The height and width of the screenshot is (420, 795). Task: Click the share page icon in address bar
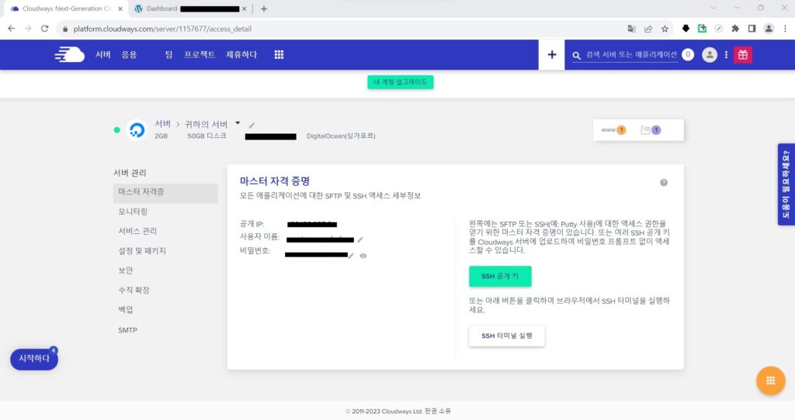(x=648, y=29)
